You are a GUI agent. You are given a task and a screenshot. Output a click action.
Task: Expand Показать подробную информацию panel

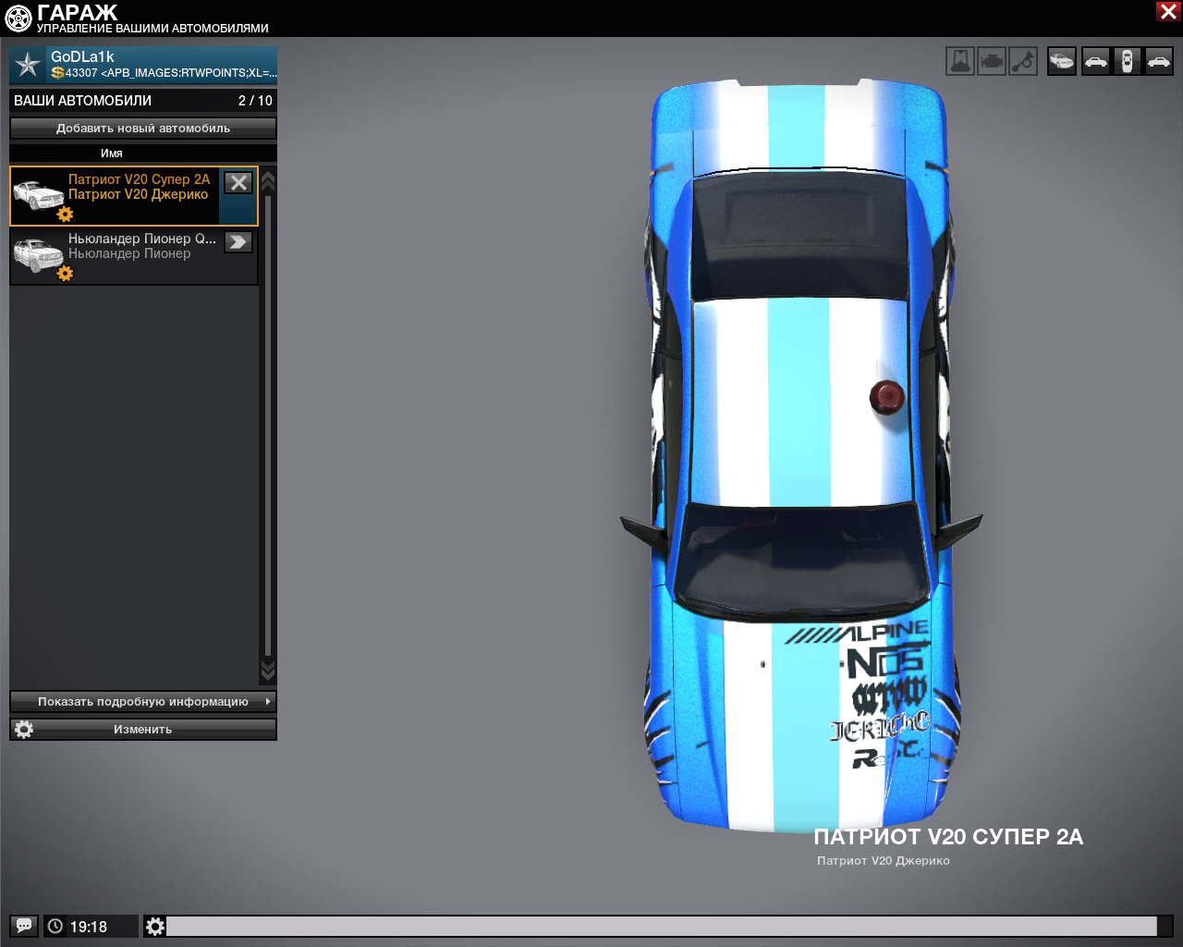tap(143, 701)
